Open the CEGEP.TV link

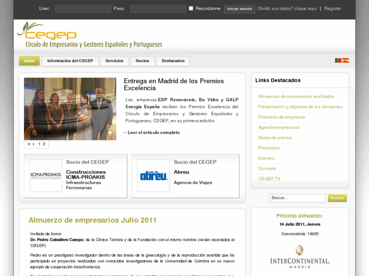pos(269,179)
